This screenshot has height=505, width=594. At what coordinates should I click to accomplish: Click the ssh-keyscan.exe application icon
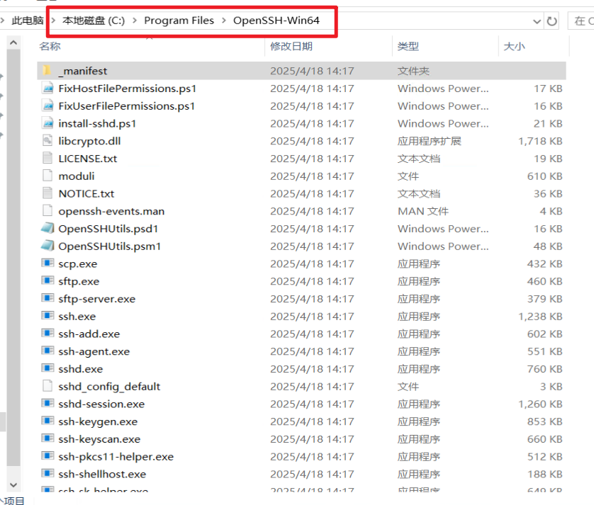coord(47,438)
